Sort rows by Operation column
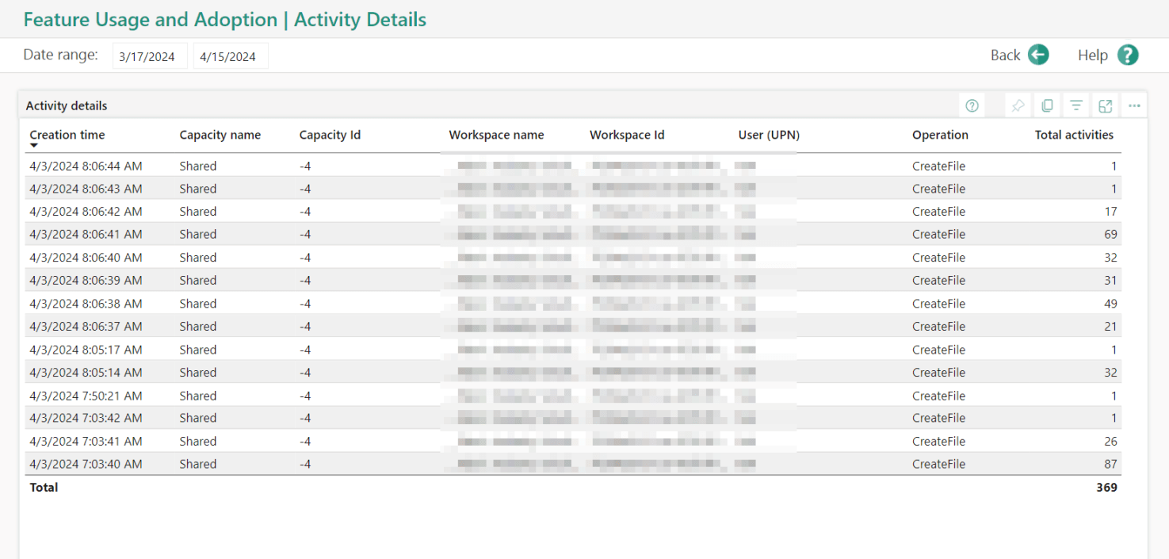 pos(940,135)
